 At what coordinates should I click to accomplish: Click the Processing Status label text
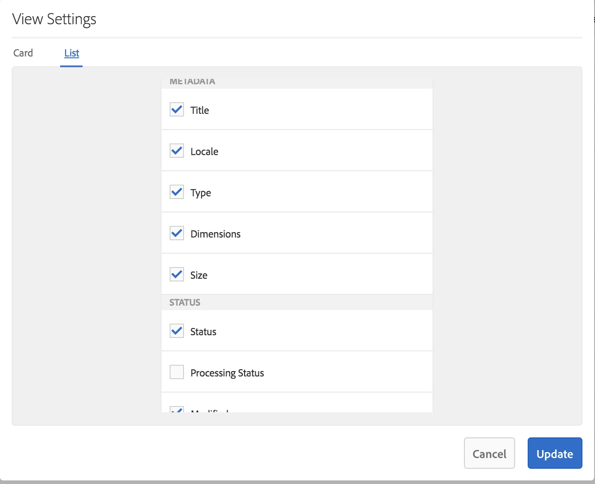227,373
